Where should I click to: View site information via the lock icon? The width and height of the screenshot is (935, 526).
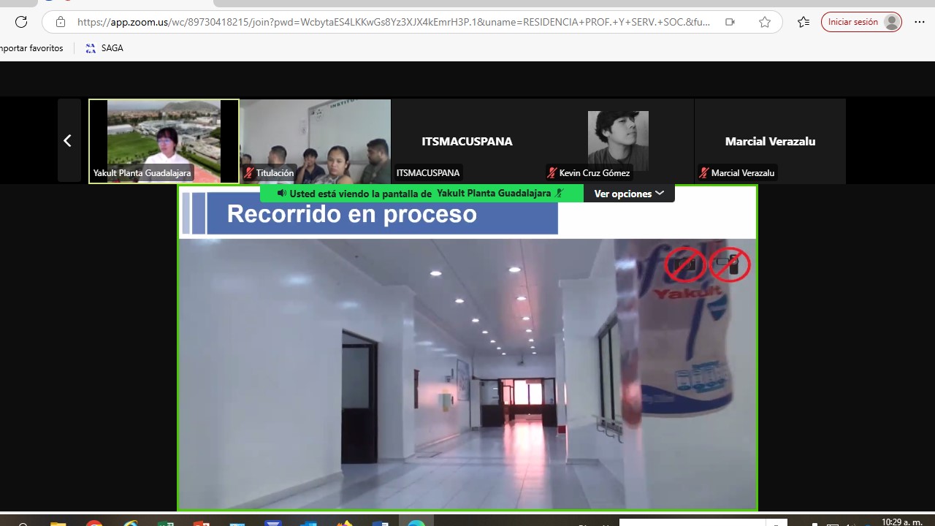61,22
